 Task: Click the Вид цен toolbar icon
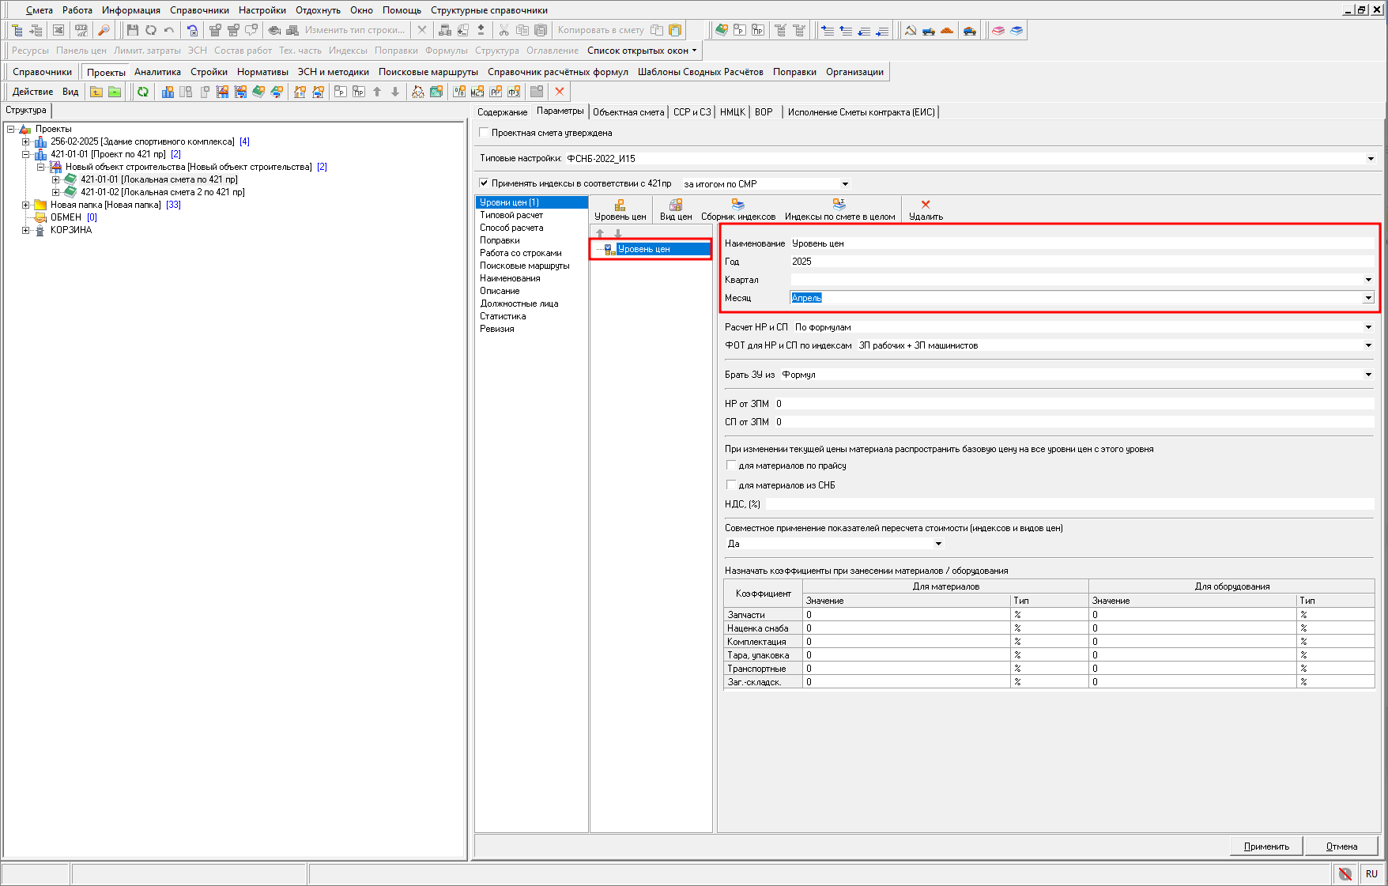point(675,205)
